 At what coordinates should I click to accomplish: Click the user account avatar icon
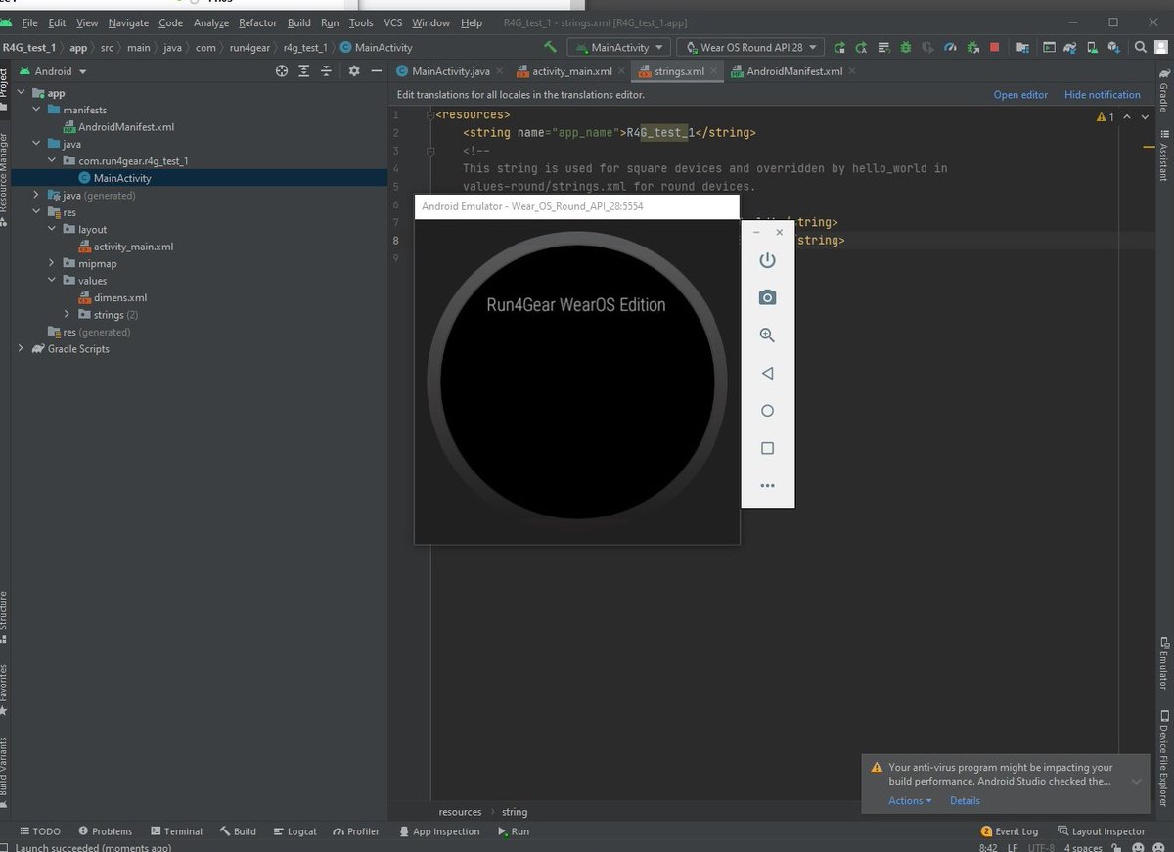tap(1161, 47)
